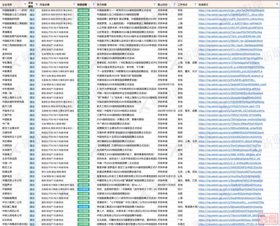Select the 行业分类 column header
280x226 pixels.
(x=45, y=4)
